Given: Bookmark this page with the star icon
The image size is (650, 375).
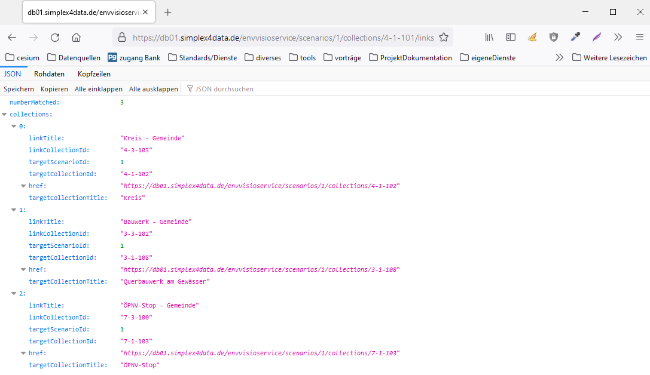Looking at the screenshot, I should [444, 37].
